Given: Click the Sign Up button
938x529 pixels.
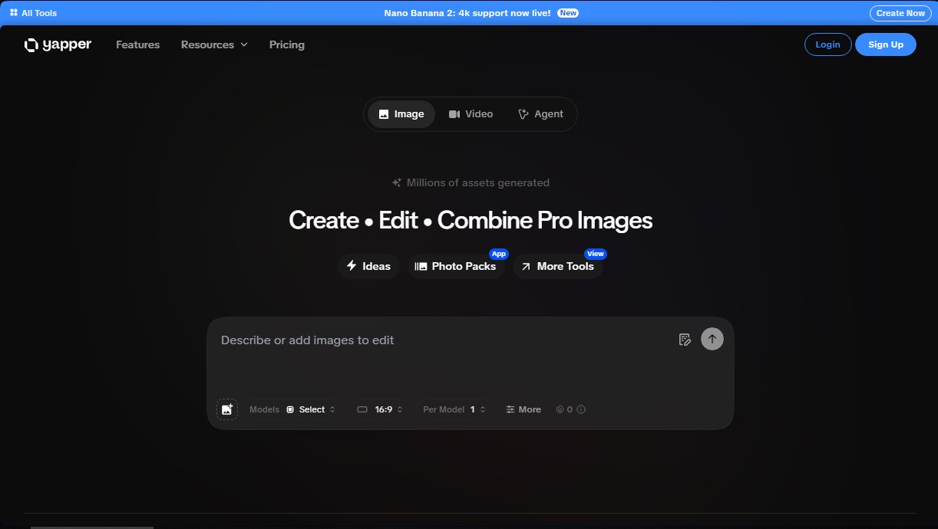Looking at the screenshot, I should click(886, 44).
